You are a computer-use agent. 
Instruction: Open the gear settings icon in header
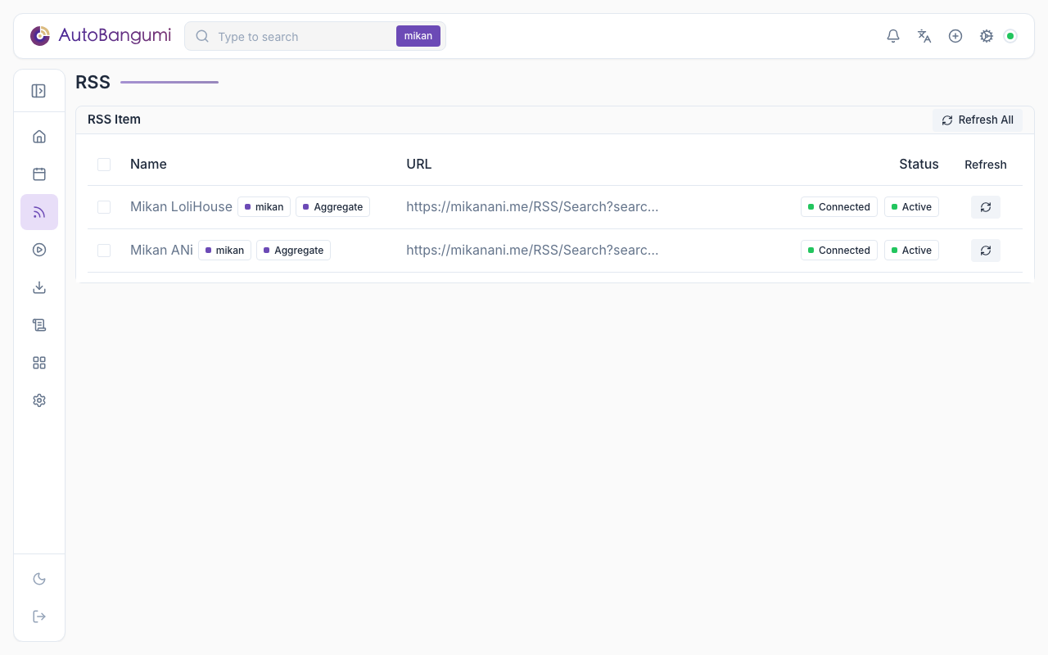(x=987, y=36)
